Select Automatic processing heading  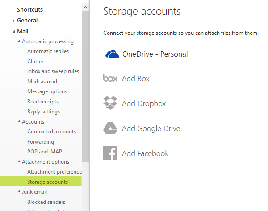click(x=48, y=41)
